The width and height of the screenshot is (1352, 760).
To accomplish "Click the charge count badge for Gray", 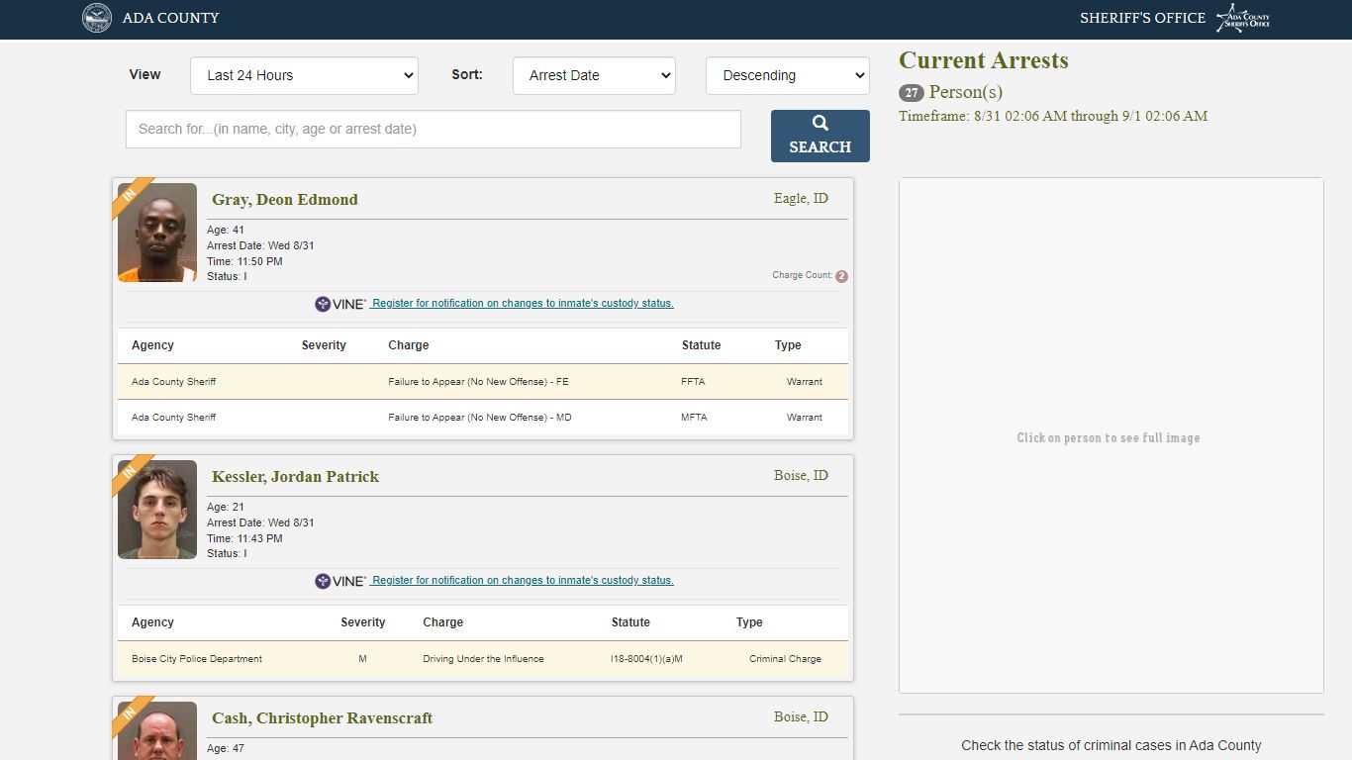I will pyautogui.click(x=841, y=276).
